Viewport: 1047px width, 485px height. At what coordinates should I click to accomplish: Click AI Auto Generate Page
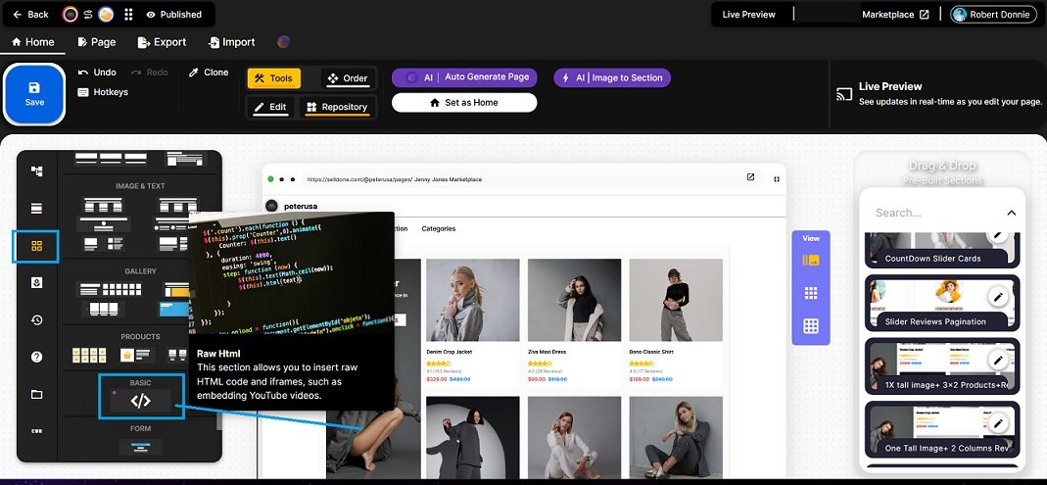click(464, 77)
